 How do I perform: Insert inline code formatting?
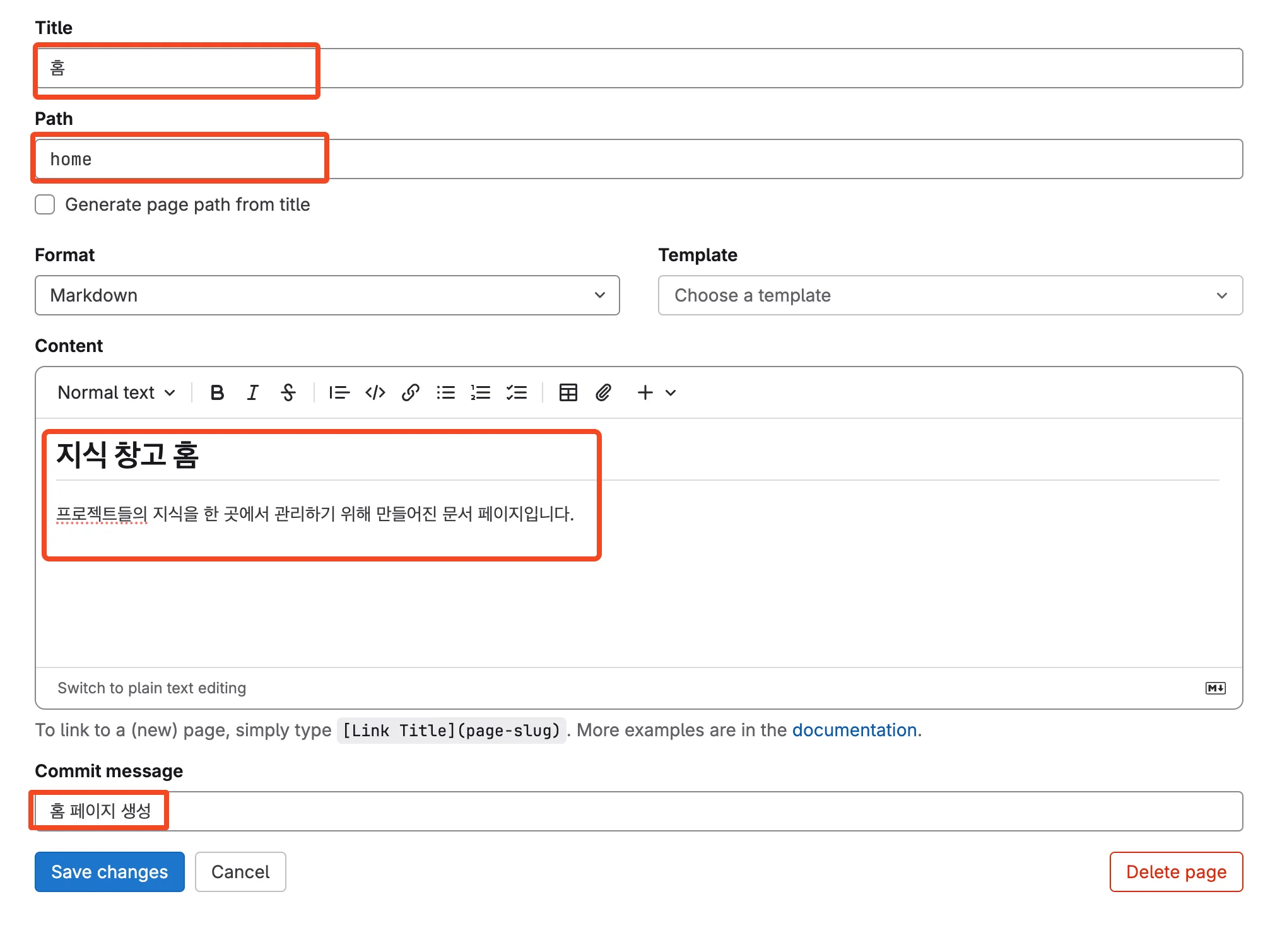click(375, 392)
